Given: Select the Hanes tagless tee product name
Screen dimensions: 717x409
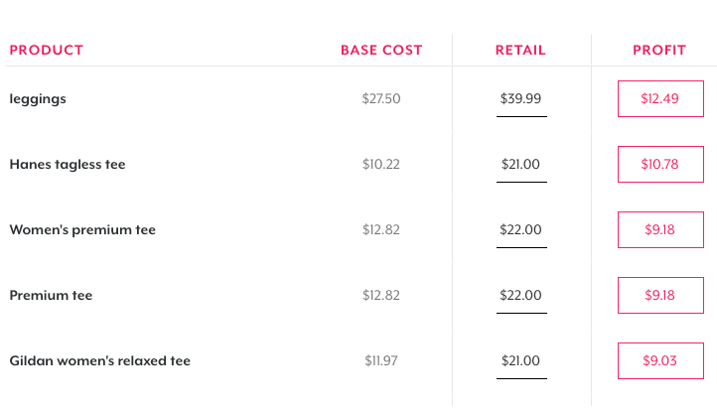Looking at the screenshot, I should 68,165.
